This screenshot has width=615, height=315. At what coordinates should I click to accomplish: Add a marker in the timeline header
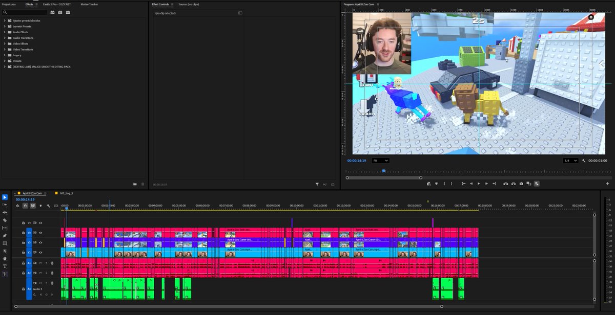point(40,206)
